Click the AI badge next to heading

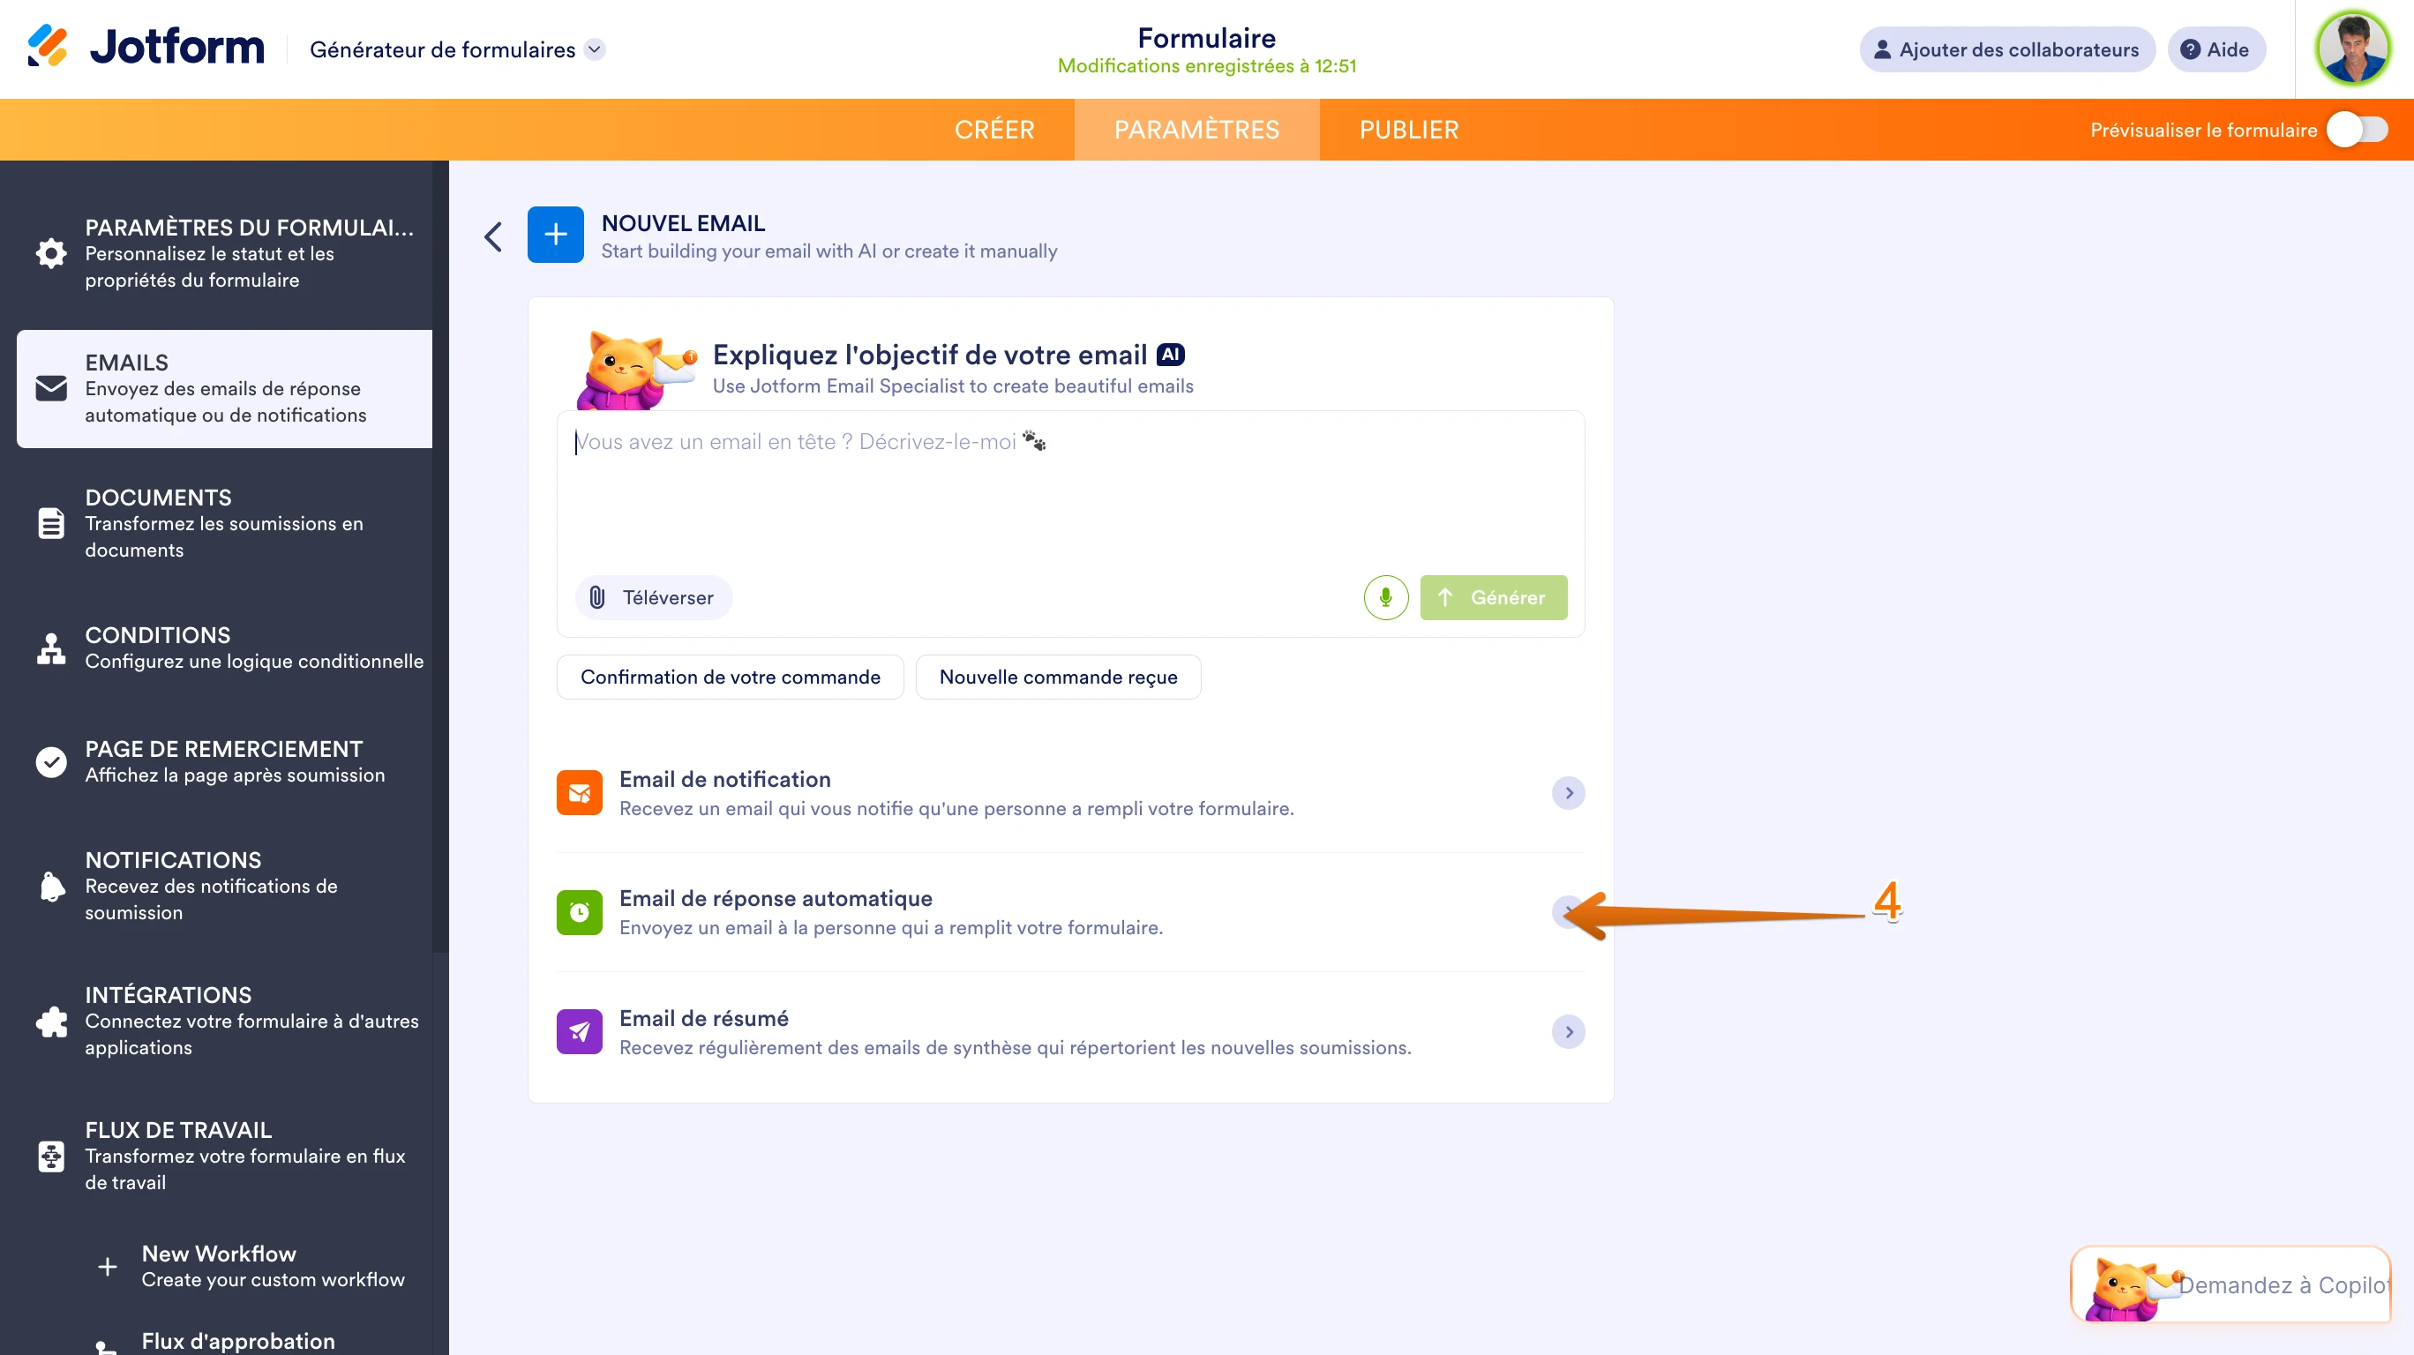[1170, 355]
